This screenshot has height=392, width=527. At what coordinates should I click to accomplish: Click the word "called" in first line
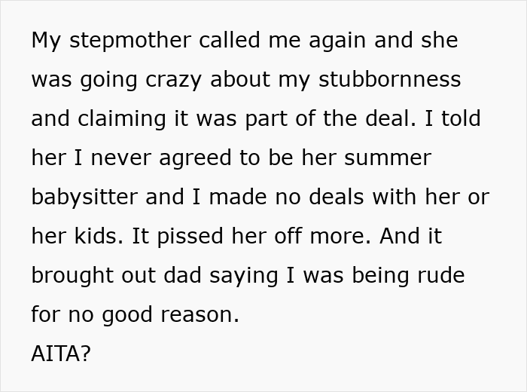click(230, 40)
